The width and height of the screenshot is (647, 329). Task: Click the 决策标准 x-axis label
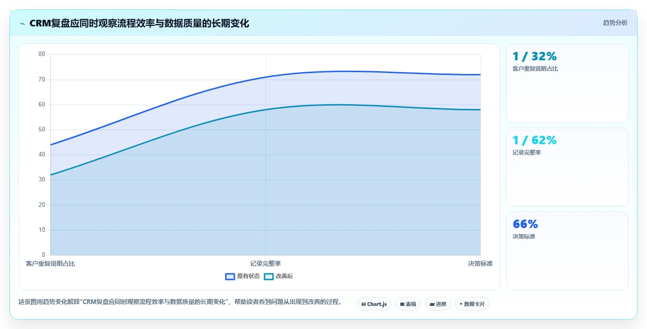481,264
